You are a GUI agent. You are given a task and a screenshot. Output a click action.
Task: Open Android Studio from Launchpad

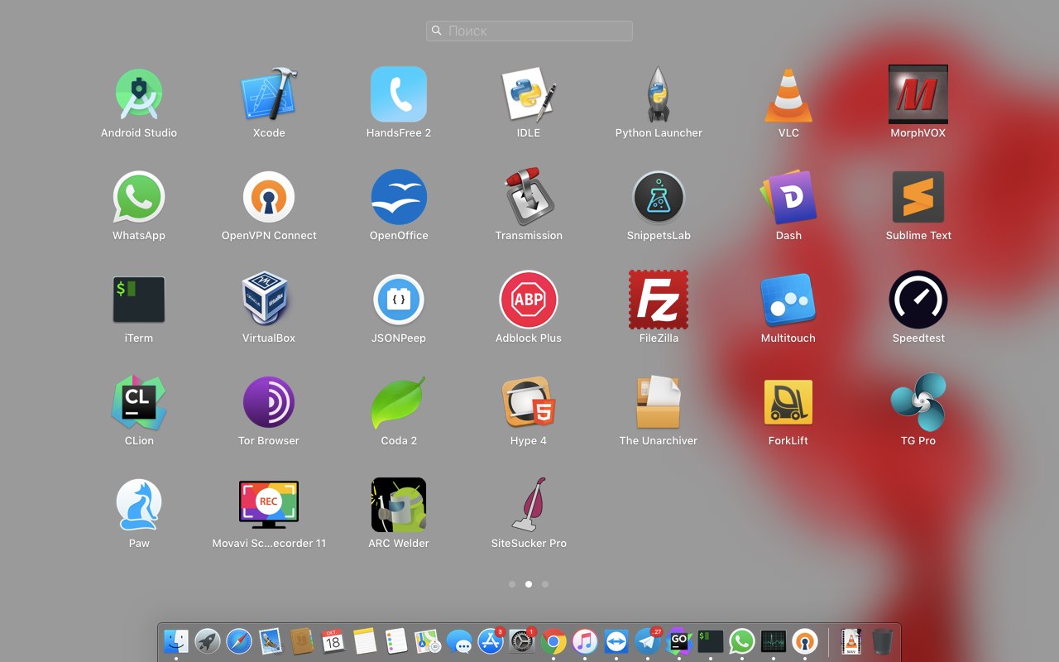[139, 94]
